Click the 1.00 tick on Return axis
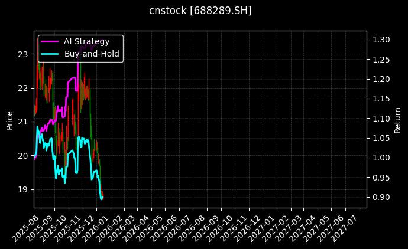 coord(381,158)
